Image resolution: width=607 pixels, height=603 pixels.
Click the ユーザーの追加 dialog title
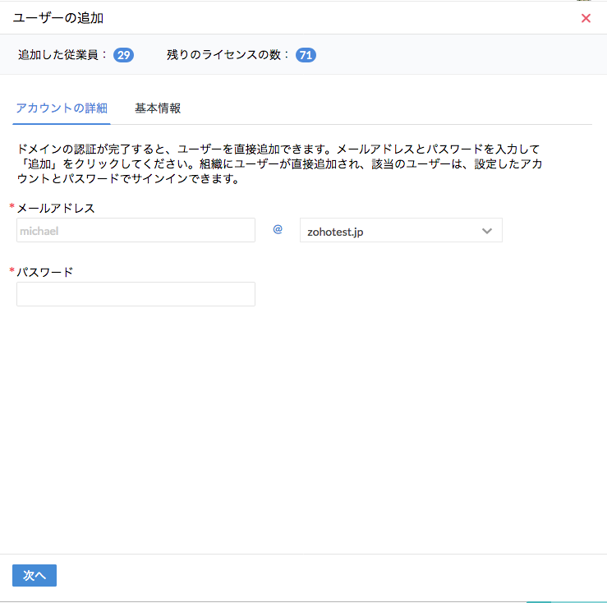pos(58,17)
